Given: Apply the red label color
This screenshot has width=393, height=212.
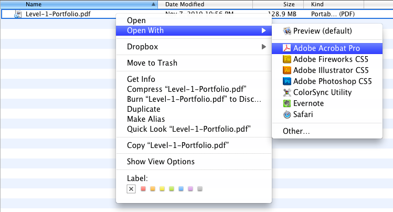Looking at the screenshot, I should [142, 189].
